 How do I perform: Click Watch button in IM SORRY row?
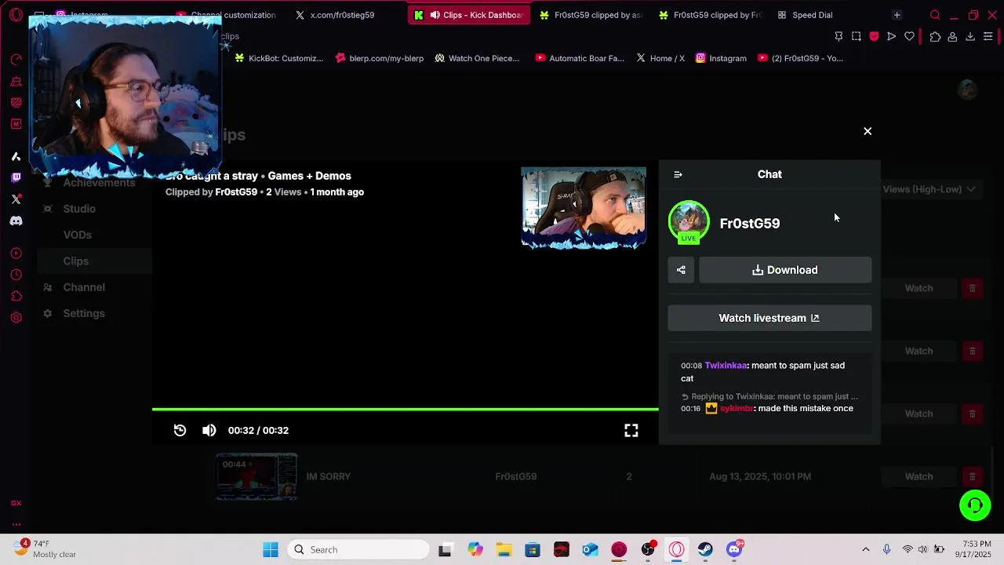(919, 476)
